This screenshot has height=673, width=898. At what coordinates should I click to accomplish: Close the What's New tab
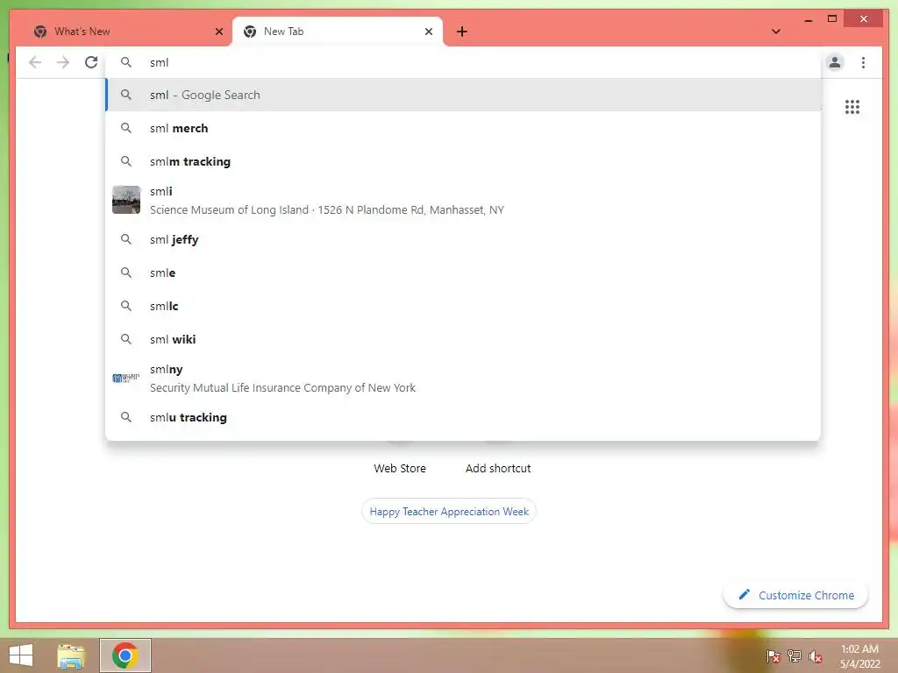click(218, 32)
